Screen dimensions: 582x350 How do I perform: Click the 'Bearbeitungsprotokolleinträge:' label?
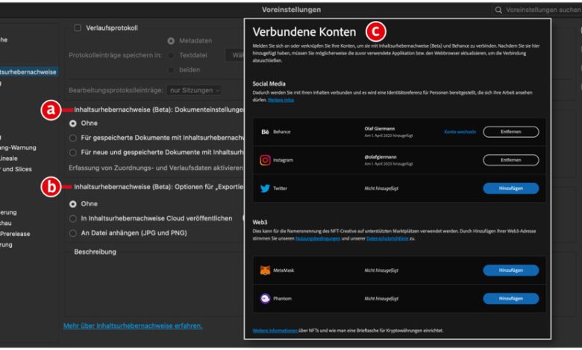[x=116, y=90]
